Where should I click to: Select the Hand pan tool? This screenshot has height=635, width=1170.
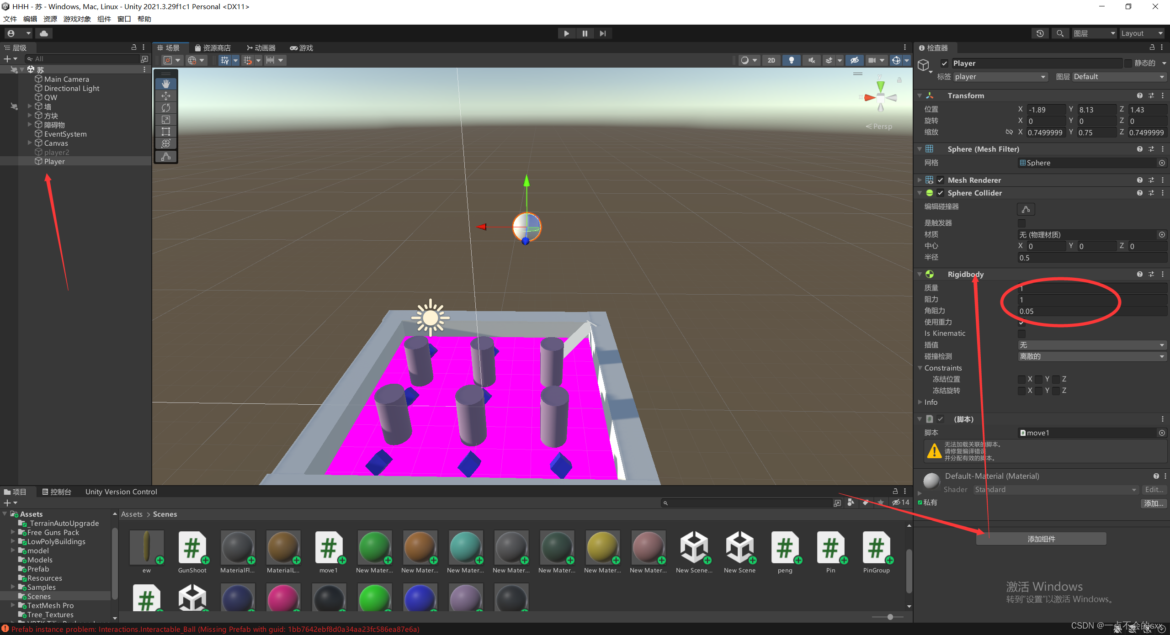tap(166, 84)
